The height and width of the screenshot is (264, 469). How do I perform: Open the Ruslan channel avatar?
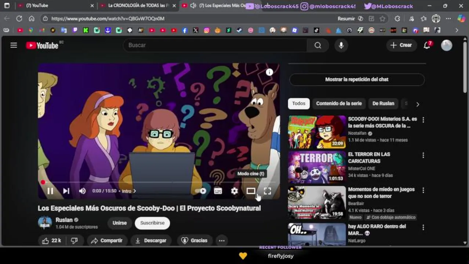[45, 223]
